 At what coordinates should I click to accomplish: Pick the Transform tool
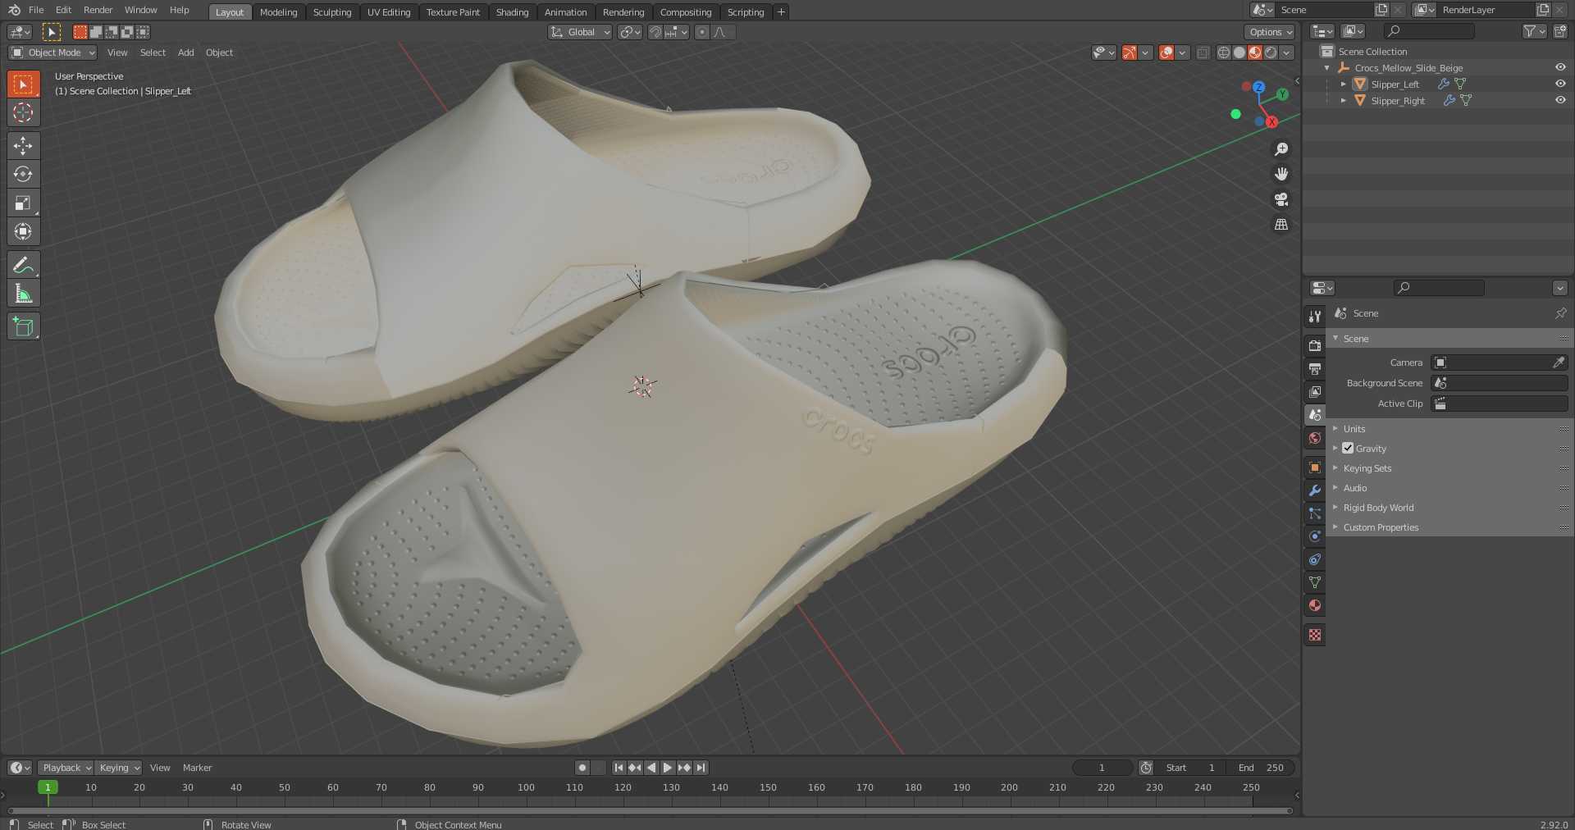23,231
